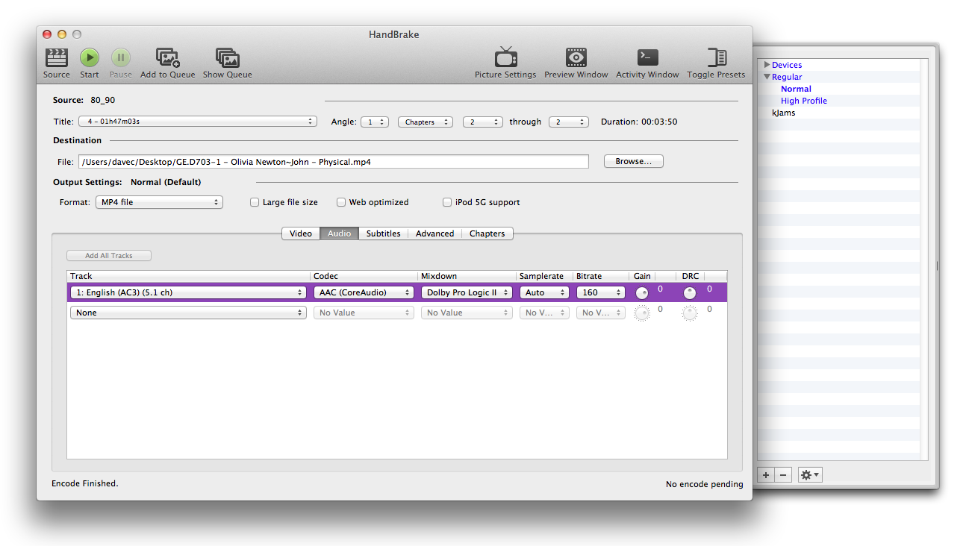Open Picture Settings TV icon

click(505, 57)
